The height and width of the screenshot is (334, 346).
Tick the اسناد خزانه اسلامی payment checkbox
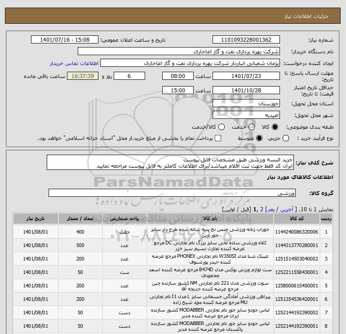point(218,139)
